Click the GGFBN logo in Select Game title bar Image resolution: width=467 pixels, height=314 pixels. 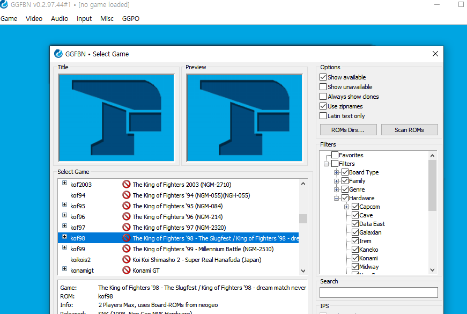[x=58, y=54]
